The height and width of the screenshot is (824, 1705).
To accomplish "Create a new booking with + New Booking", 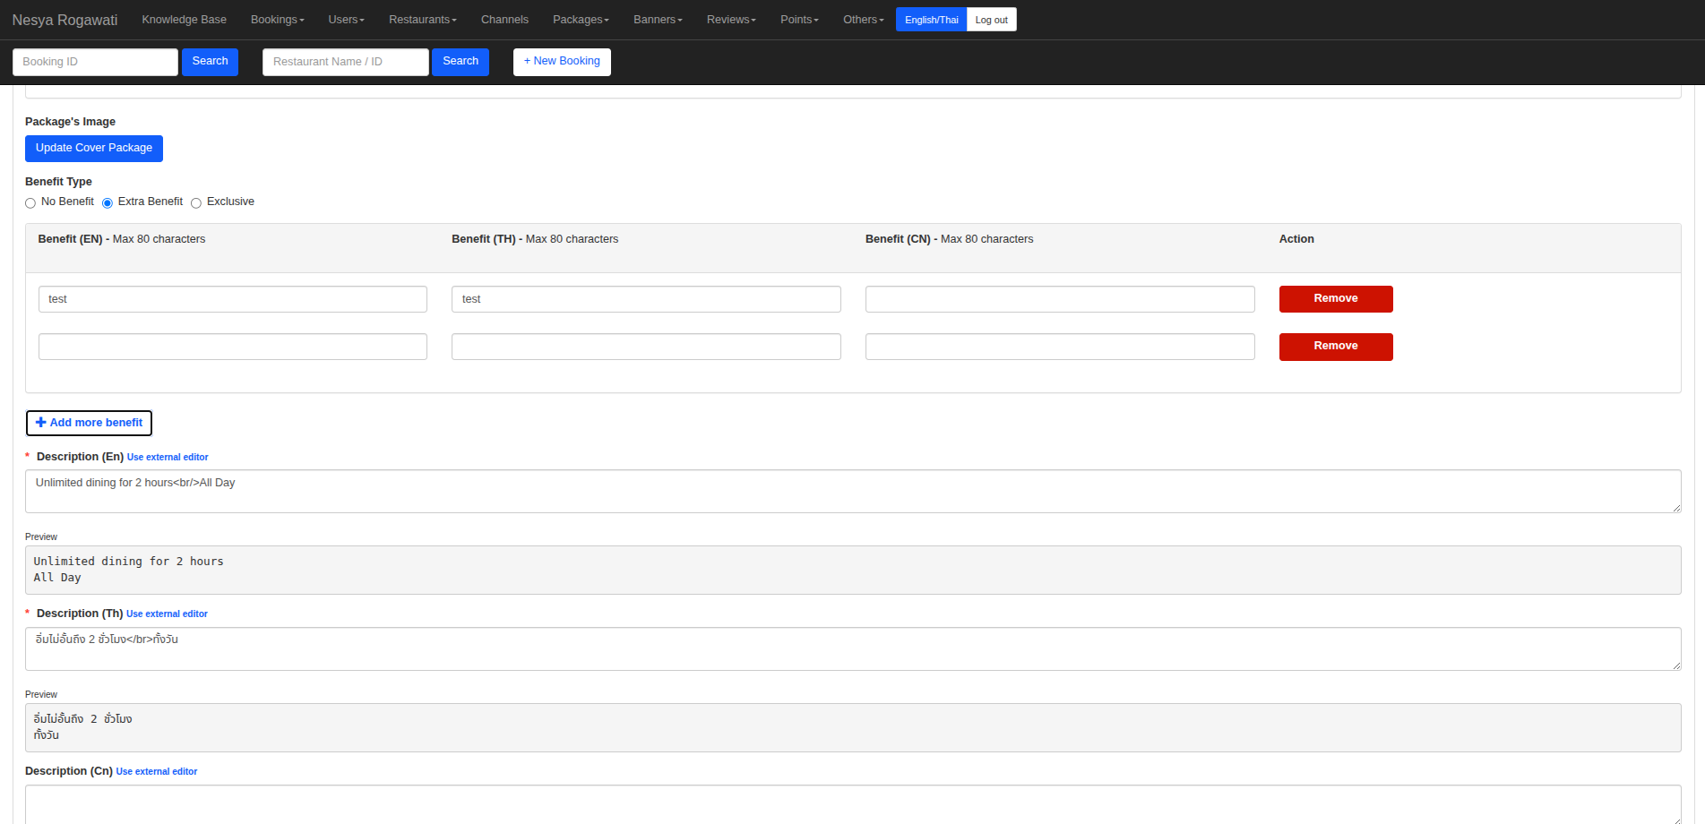I will (x=562, y=62).
